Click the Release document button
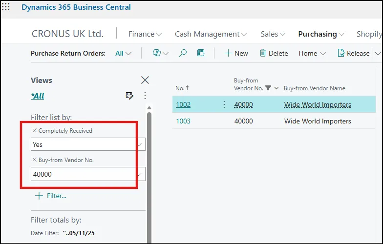 click(354, 53)
